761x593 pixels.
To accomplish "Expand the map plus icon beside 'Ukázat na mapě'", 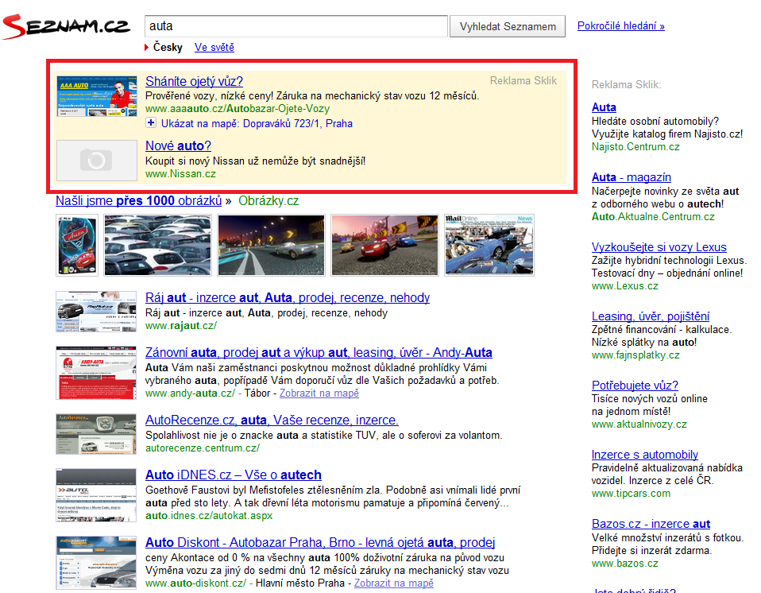I will (151, 123).
